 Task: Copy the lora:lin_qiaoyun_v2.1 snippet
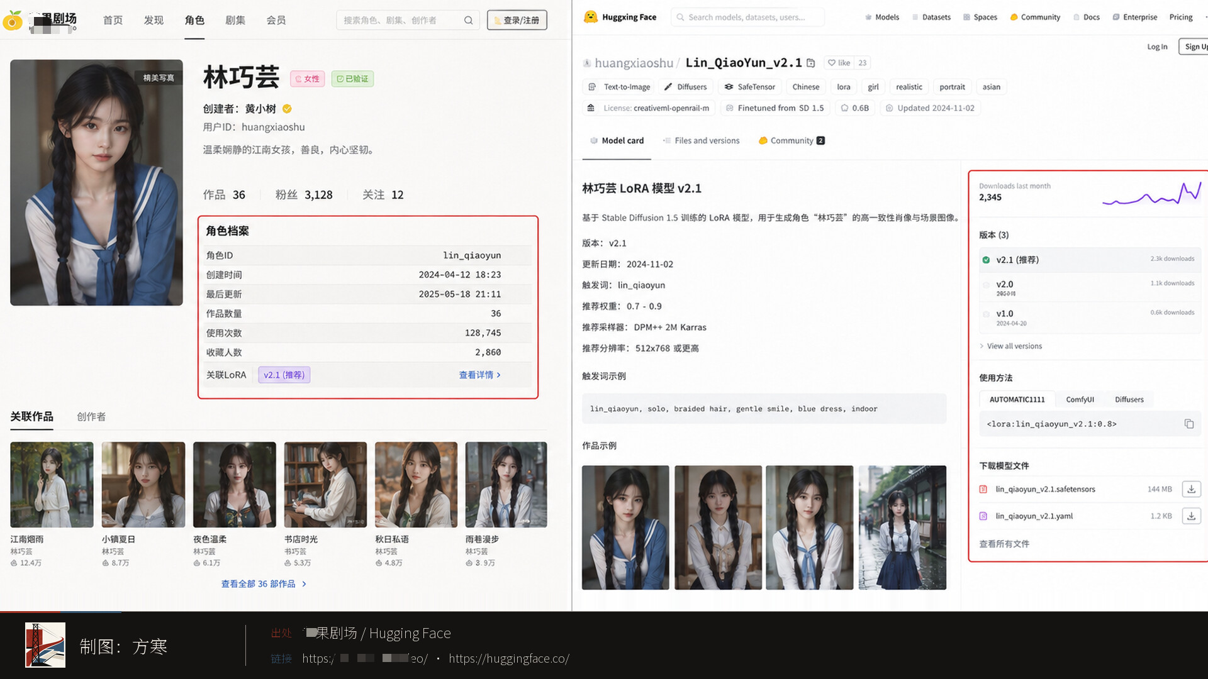pos(1188,424)
